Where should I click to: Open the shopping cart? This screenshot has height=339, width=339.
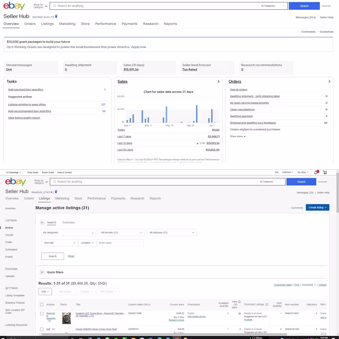click(x=325, y=172)
